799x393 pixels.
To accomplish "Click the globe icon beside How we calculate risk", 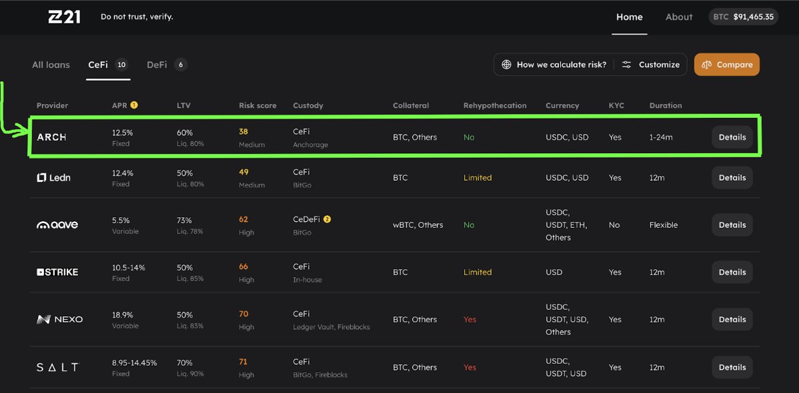I will [x=506, y=65].
